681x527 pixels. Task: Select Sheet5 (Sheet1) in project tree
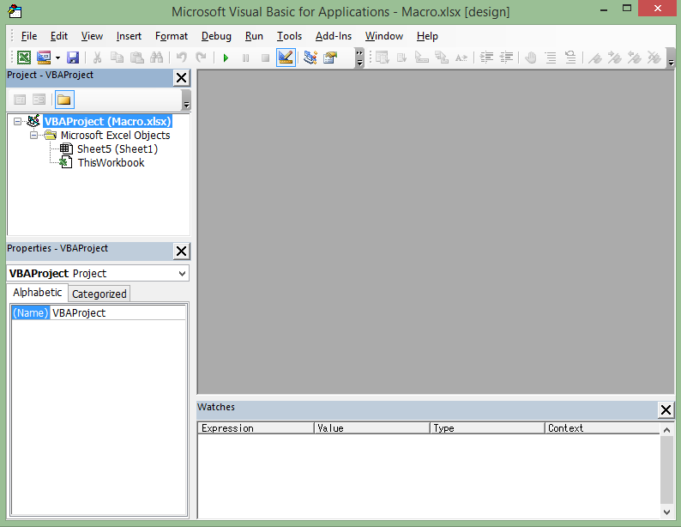point(118,149)
